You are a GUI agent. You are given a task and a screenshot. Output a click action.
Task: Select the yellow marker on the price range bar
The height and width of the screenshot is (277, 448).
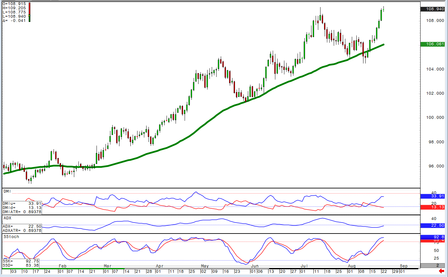tap(29, 15)
